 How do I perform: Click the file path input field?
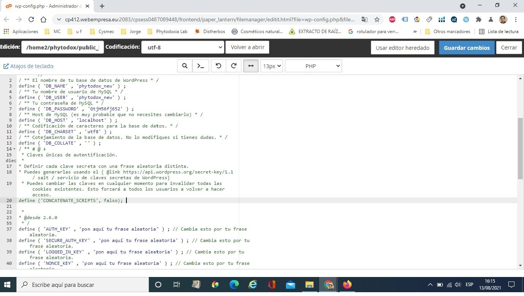pyautogui.click(x=62, y=48)
